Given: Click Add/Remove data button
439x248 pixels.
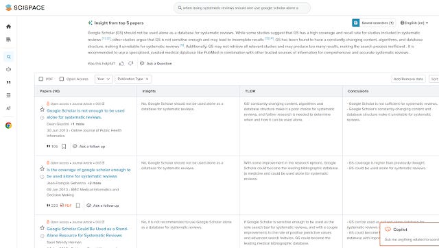Looking at the screenshot, I should tap(408, 79).
